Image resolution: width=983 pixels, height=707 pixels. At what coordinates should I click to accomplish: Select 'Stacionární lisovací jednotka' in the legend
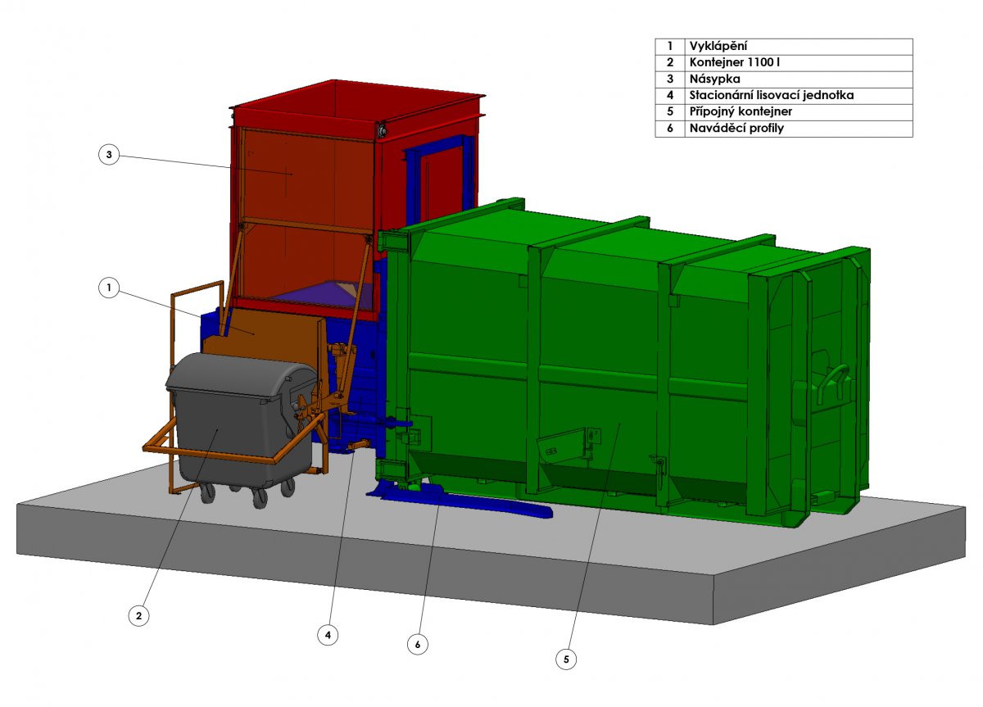click(x=772, y=96)
